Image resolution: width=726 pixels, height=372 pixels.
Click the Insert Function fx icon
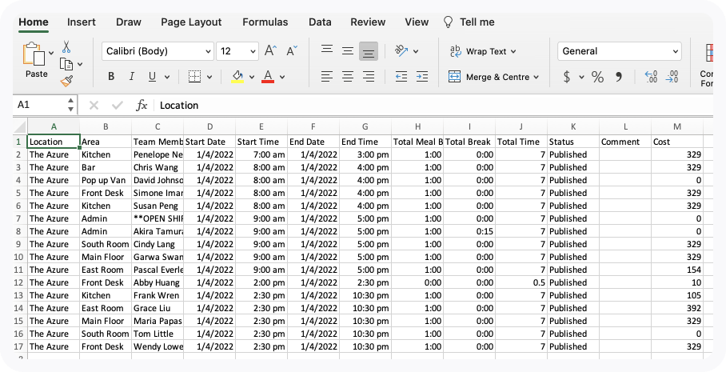pos(142,105)
